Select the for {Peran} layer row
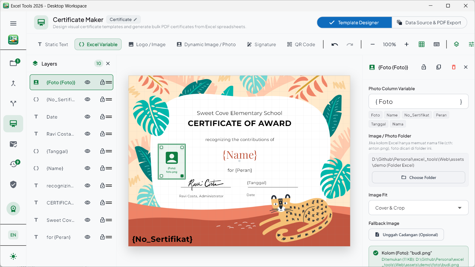Screen dimensions: 475x267 point(71,237)
